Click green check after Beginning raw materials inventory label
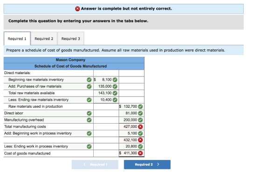Image resolution: width=261 pixels, height=173 pixels. click(89, 80)
